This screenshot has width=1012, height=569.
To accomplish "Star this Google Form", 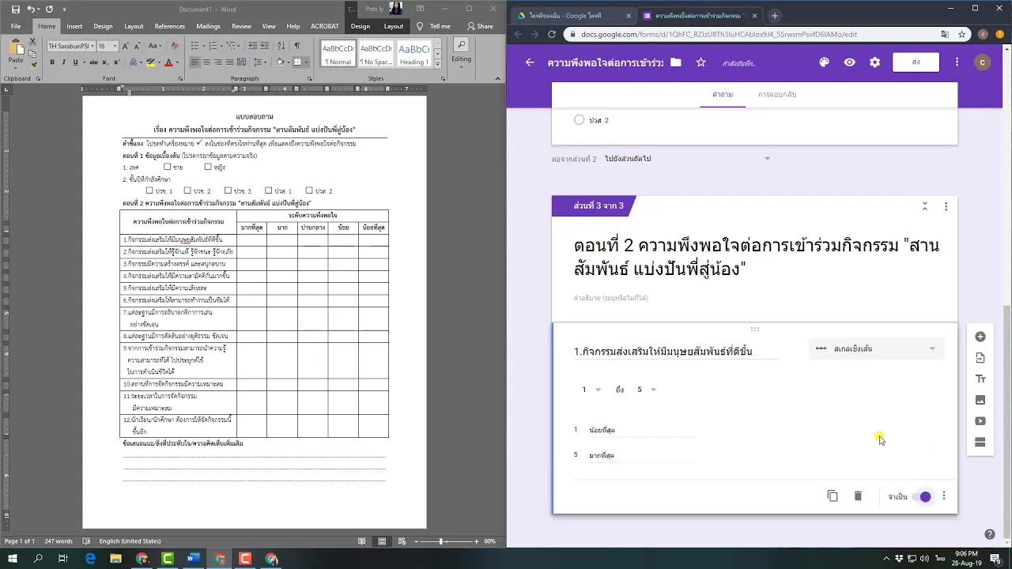I will [700, 62].
